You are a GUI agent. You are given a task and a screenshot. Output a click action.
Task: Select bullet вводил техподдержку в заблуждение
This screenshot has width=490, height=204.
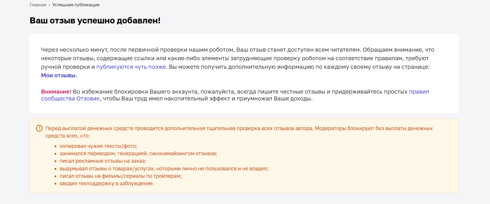click(x=107, y=183)
